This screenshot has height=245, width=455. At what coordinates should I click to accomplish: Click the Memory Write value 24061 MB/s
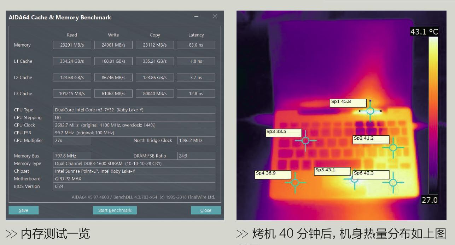click(113, 45)
